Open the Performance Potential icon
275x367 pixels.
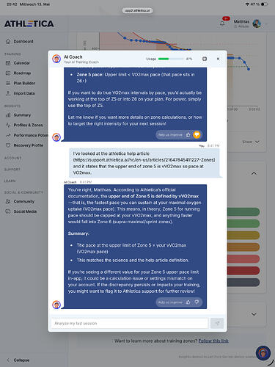click(8, 135)
